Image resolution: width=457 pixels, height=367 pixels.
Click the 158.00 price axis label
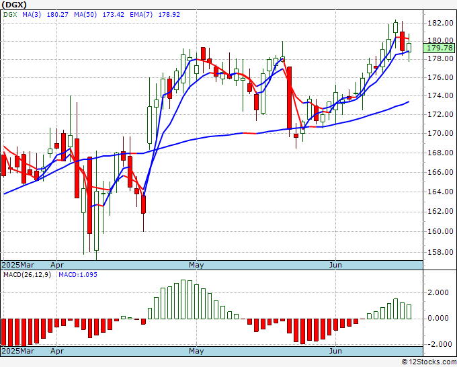pyautogui.click(x=440, y=252)
